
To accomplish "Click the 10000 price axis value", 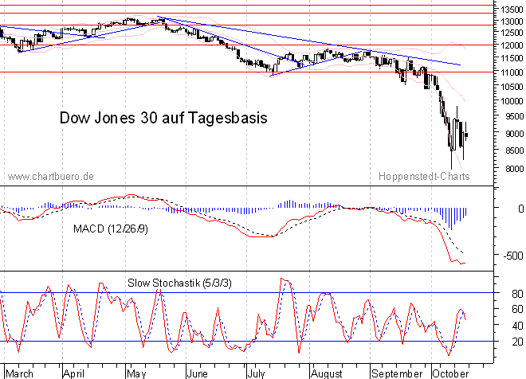I will pos(512,101).
